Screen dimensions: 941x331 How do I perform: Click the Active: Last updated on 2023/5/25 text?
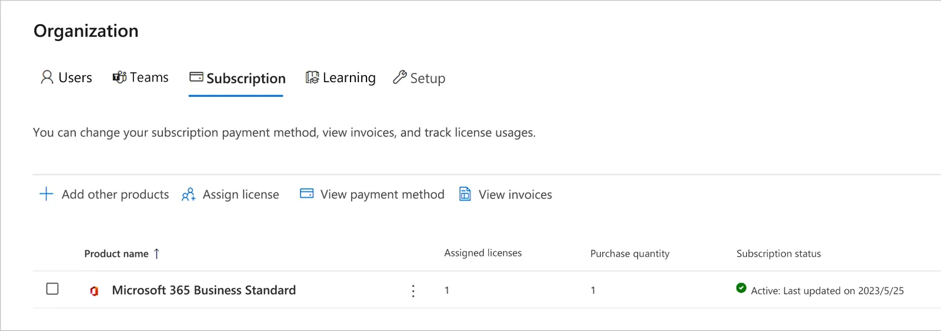click(x=827, y=291)
